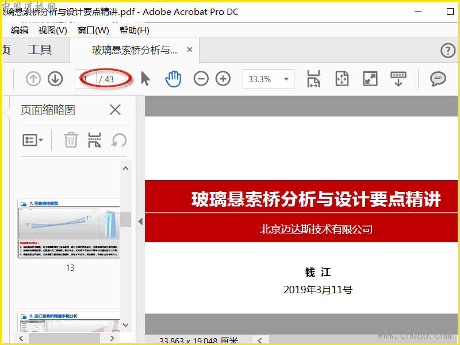Screen dimensions: 460x345
Task: Click the 北京迈达斯技术有限公司 subtitle text
Action: point(316,229)
